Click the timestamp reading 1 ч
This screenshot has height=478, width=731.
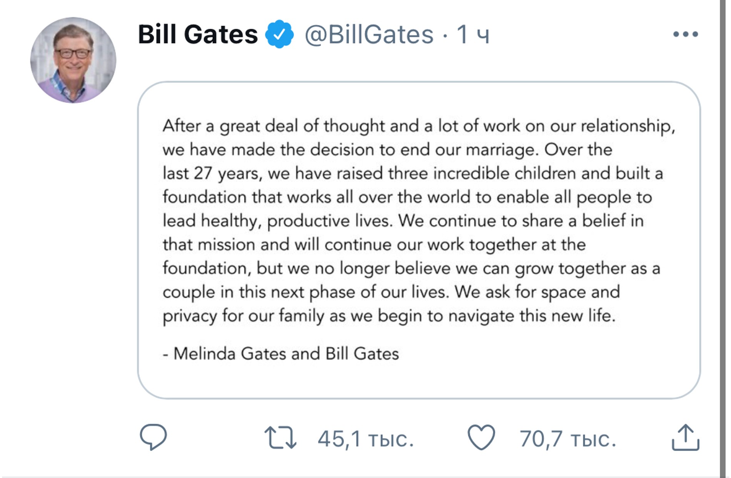click(x=473, y=35)
